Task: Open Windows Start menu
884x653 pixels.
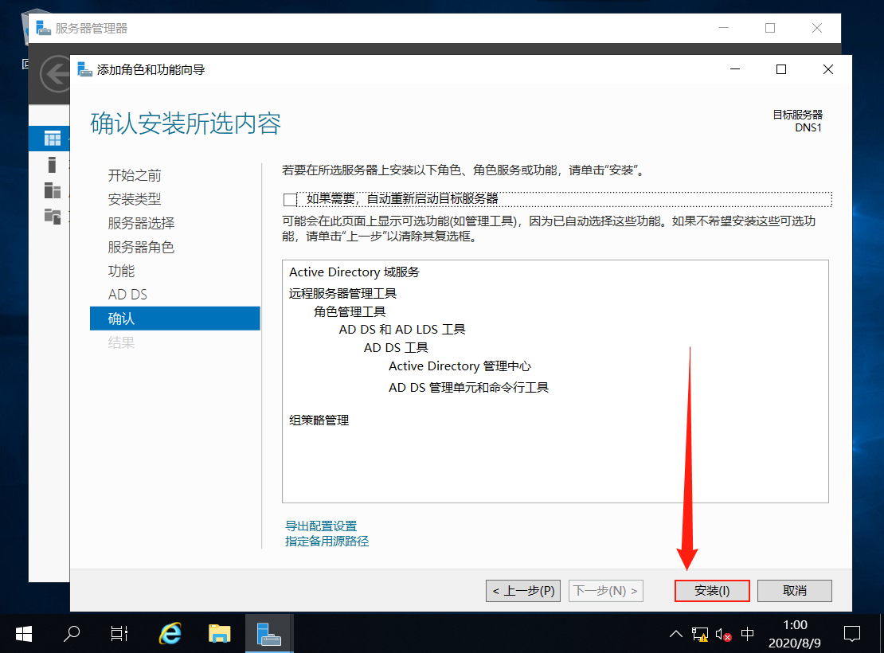Action: click(24, 634)
